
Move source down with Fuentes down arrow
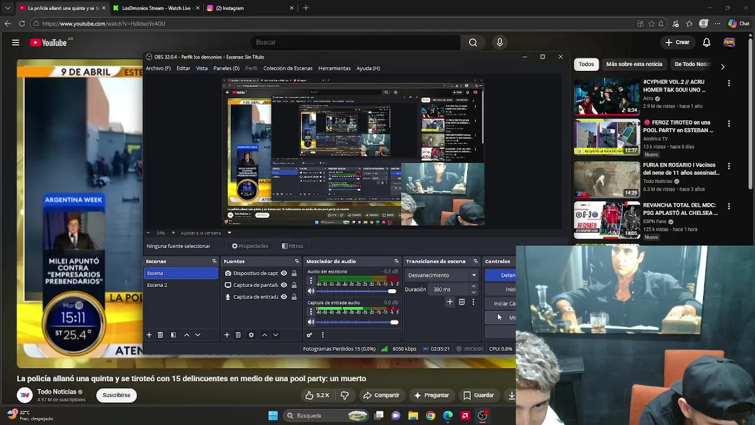tap(275, 335)
